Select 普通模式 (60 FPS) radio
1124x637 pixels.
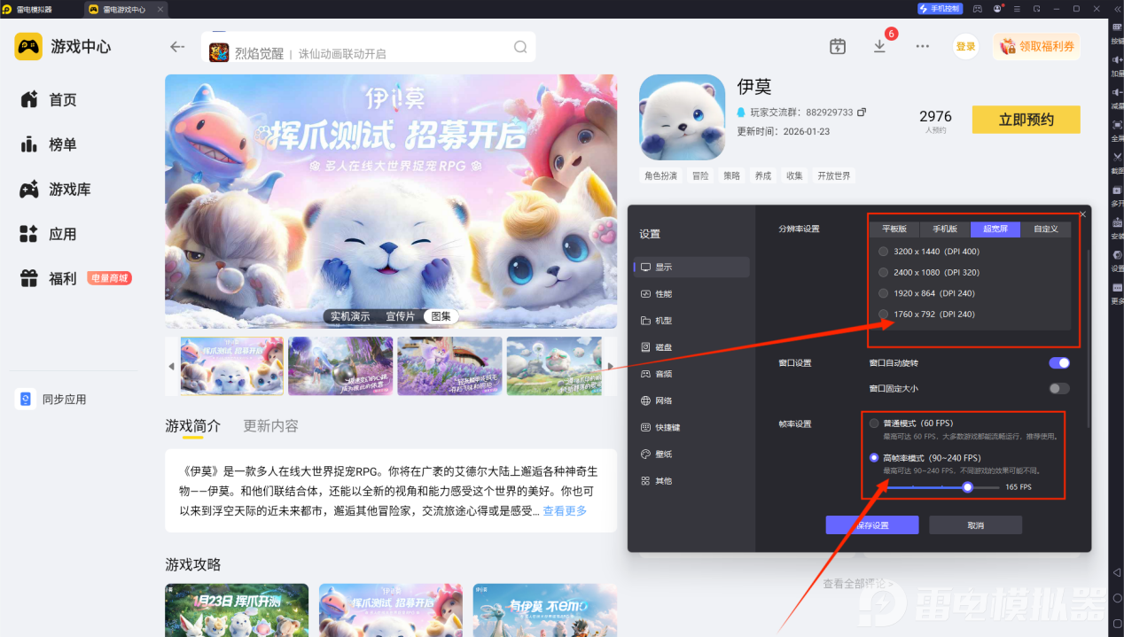875,423
